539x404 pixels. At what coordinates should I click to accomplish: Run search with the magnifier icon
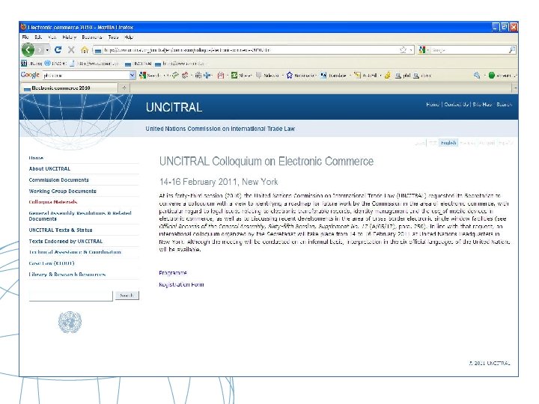click(512, 50)
